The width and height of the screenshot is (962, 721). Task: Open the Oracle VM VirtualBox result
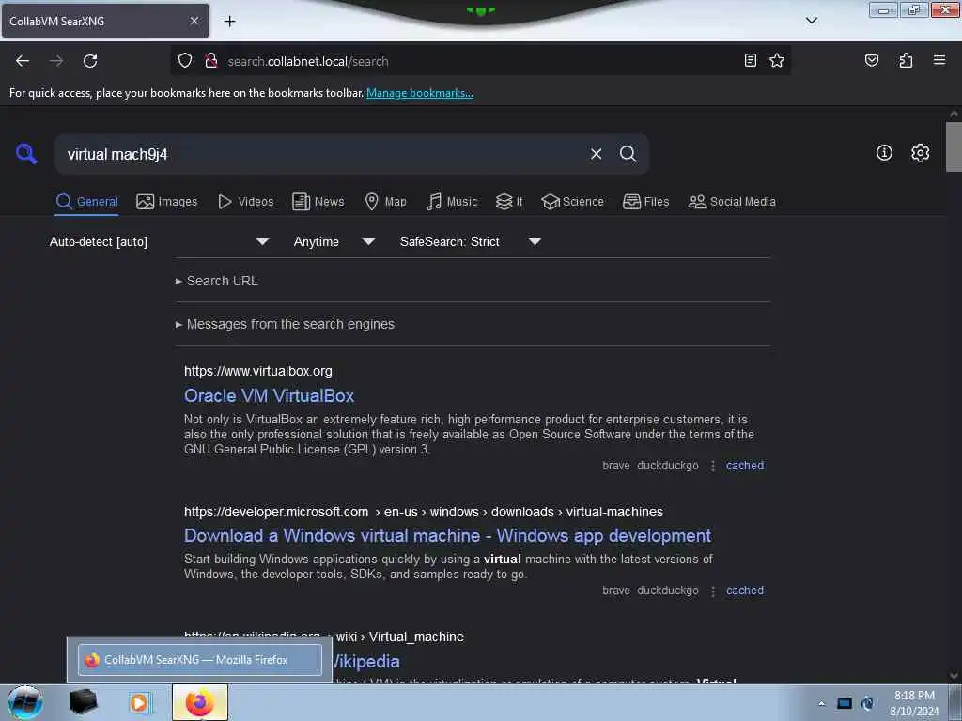[269, 395]
